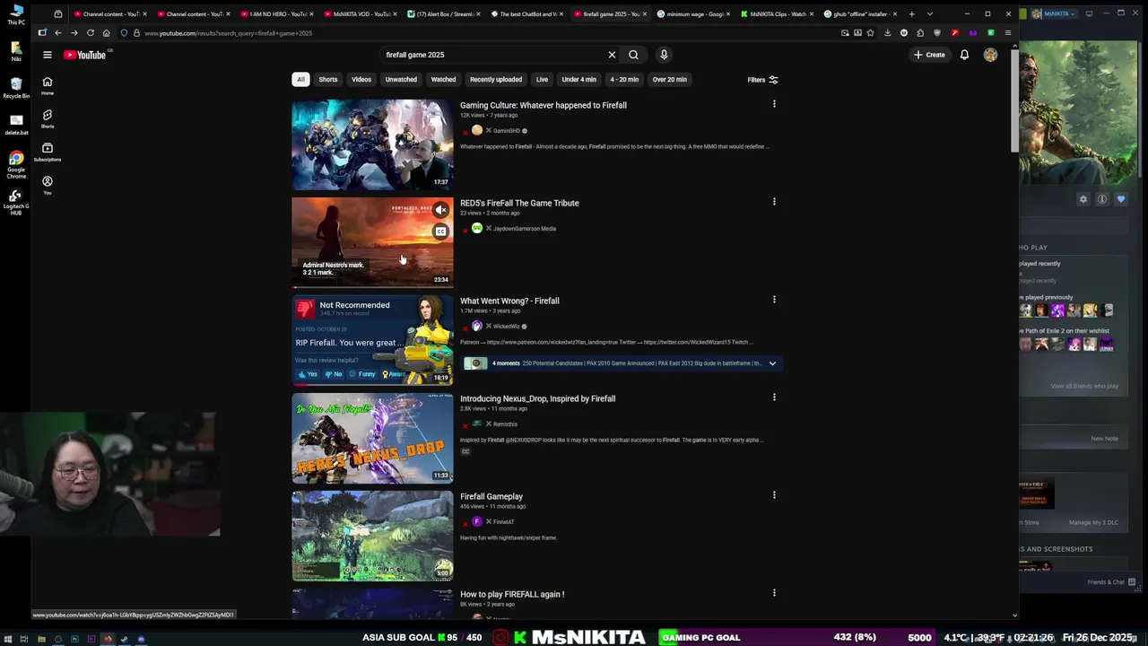Select the Over 20 min chip
The height and width of the screenshot is (646, 1148).
point(670,80)
